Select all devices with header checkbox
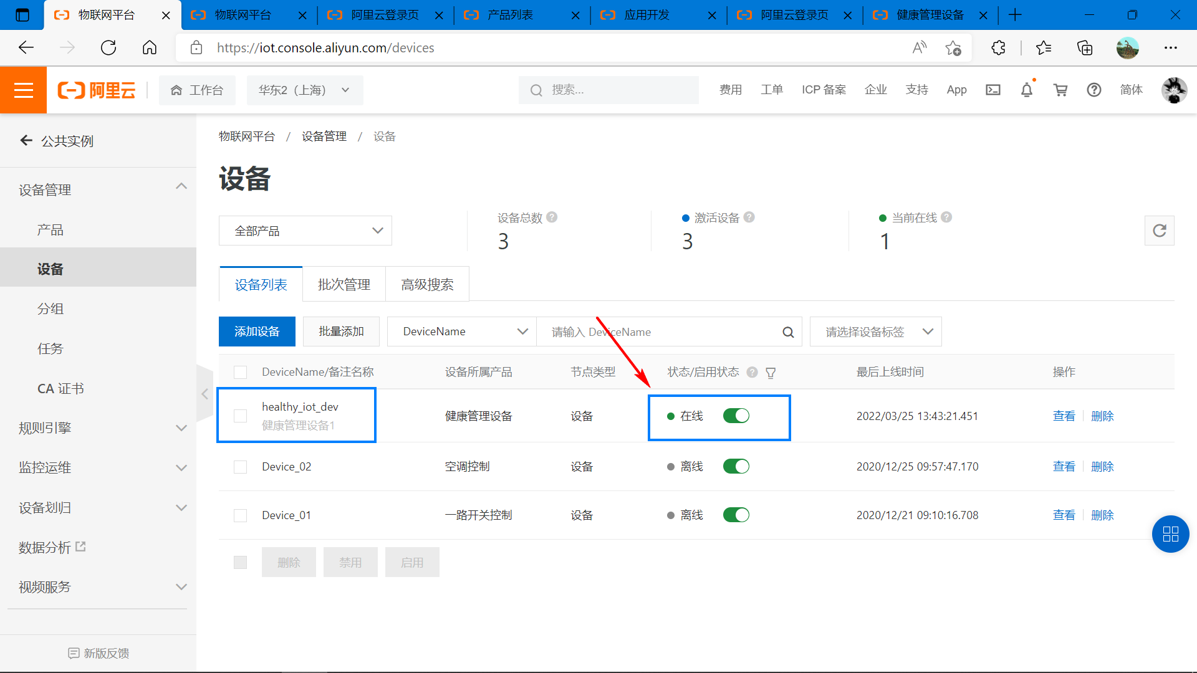The width and height of the screenshot is (1197, 673). click(240, 373)
